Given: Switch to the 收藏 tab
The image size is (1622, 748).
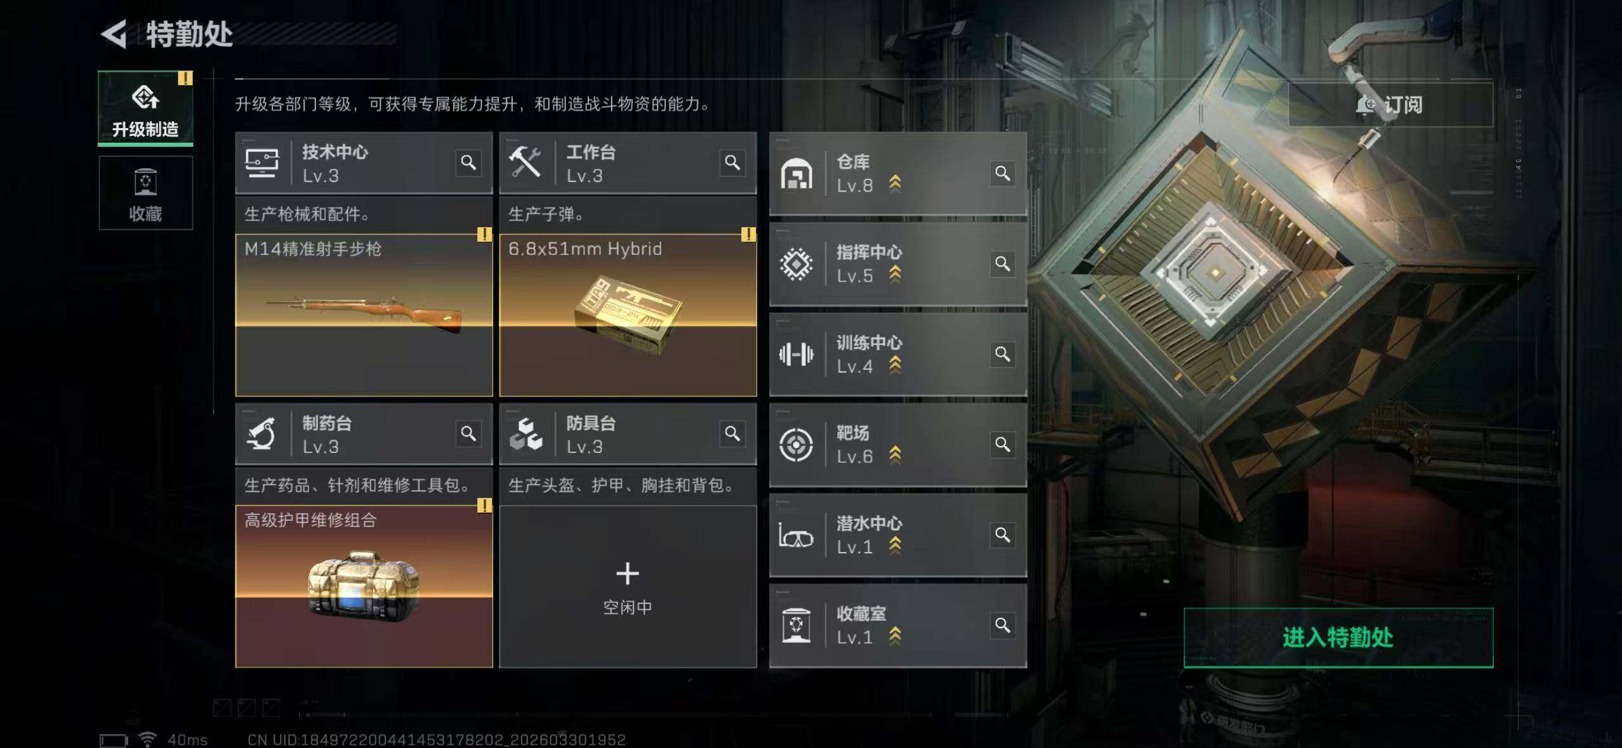Looking at the screenshot, I should tap(145, 193).
